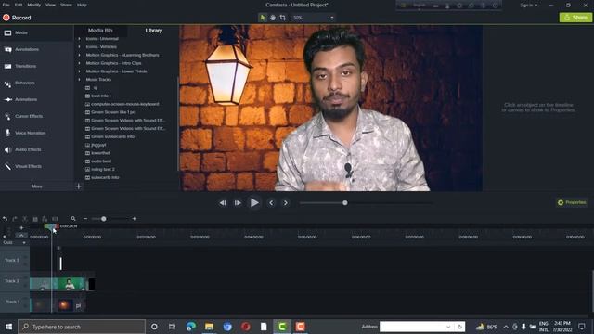Open the canvas zoom percentage dropdown
Image resolution: width=594 pixels, height=334 pixels.
pos(314,18)
